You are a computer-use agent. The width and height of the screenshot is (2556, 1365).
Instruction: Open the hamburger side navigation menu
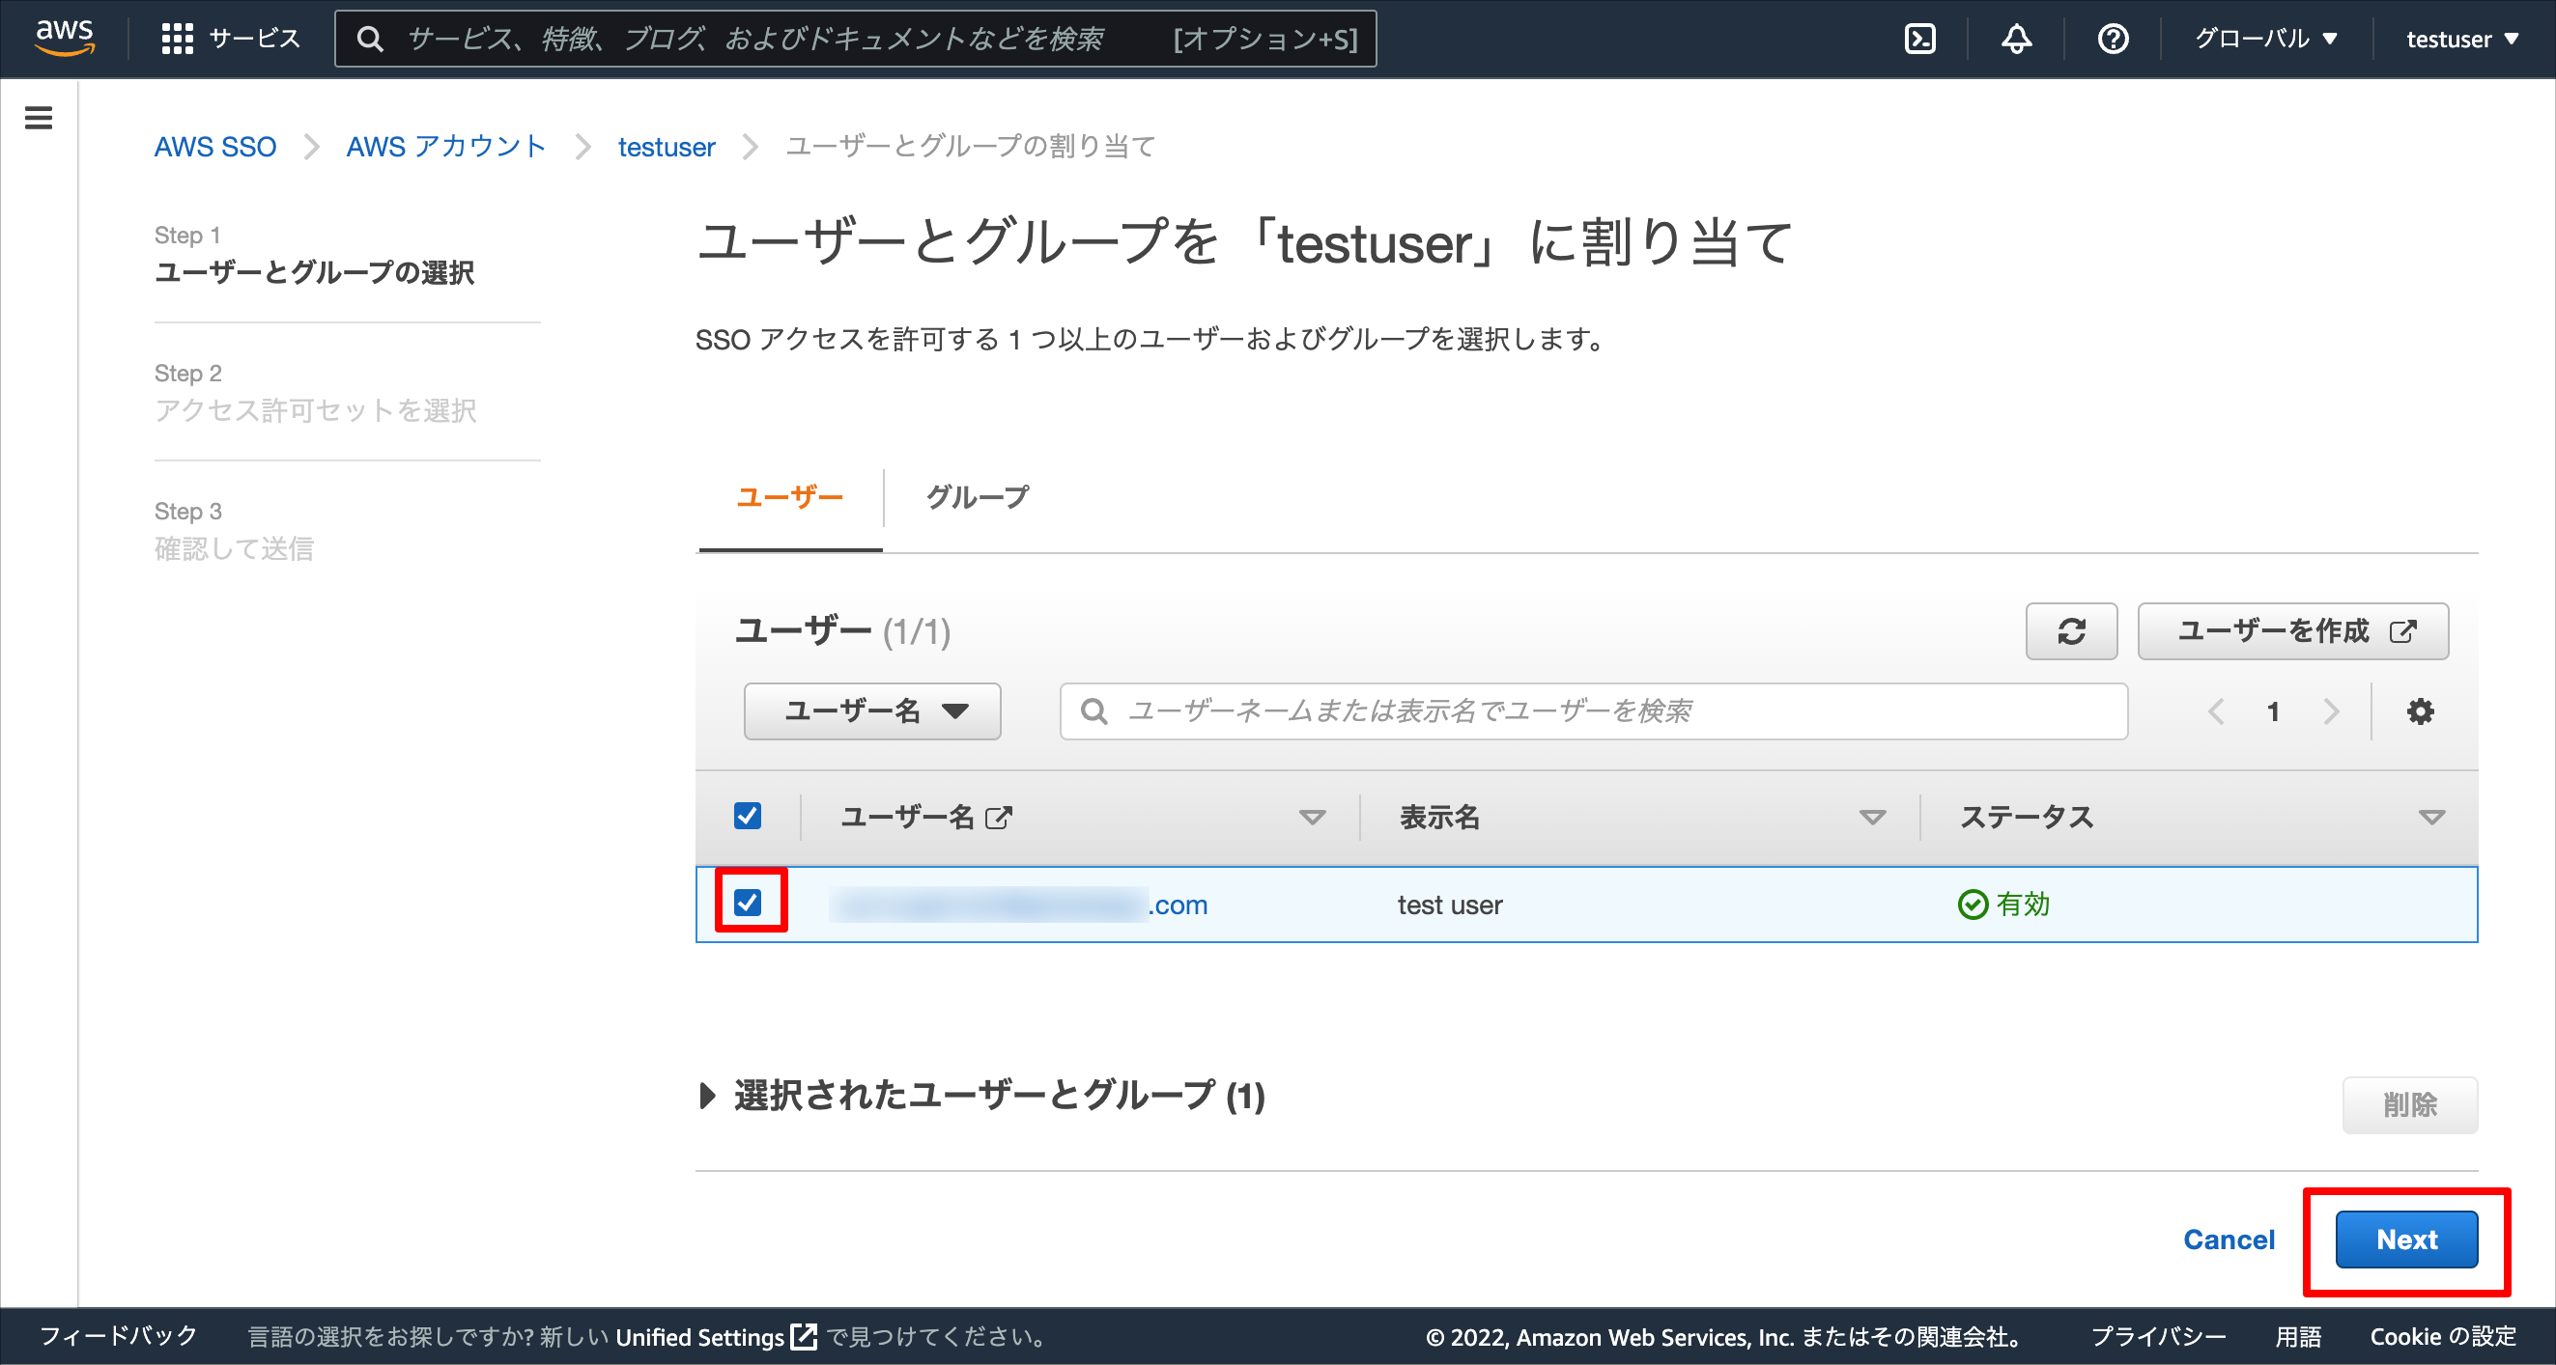click(39, 118)
